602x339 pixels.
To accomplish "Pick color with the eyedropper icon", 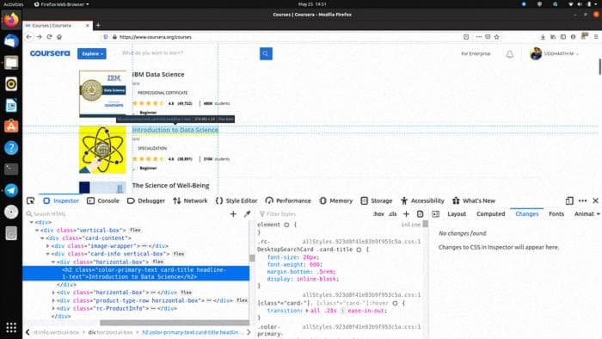I will pos(248,214).
